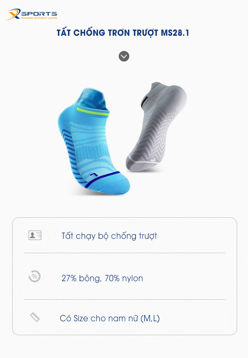The width and height of the screenshot is (248, 358).
Task: Click the 'Tất chạy bộ chống trượt' text
Action: coord(109,236)
